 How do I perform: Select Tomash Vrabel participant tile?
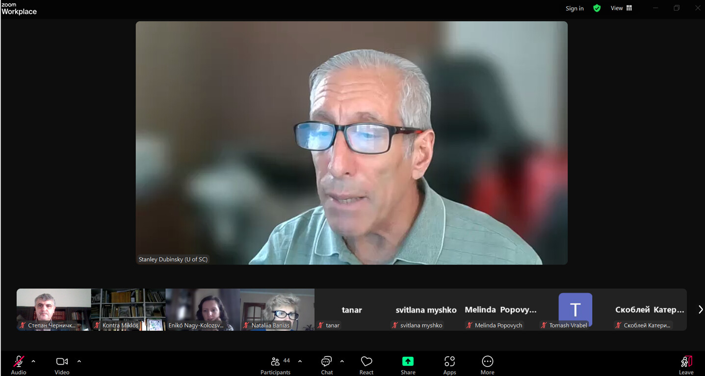point(575,309)
